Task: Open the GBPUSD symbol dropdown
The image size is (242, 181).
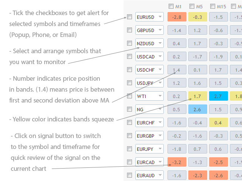Action: tap(160, 30)
